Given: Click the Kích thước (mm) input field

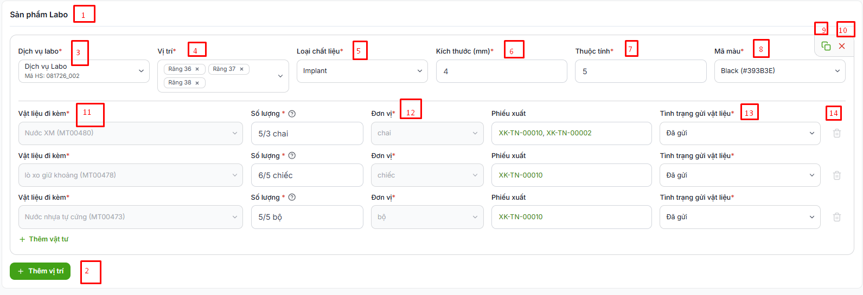Looking at the screenshot, I should tap(502, 71).
